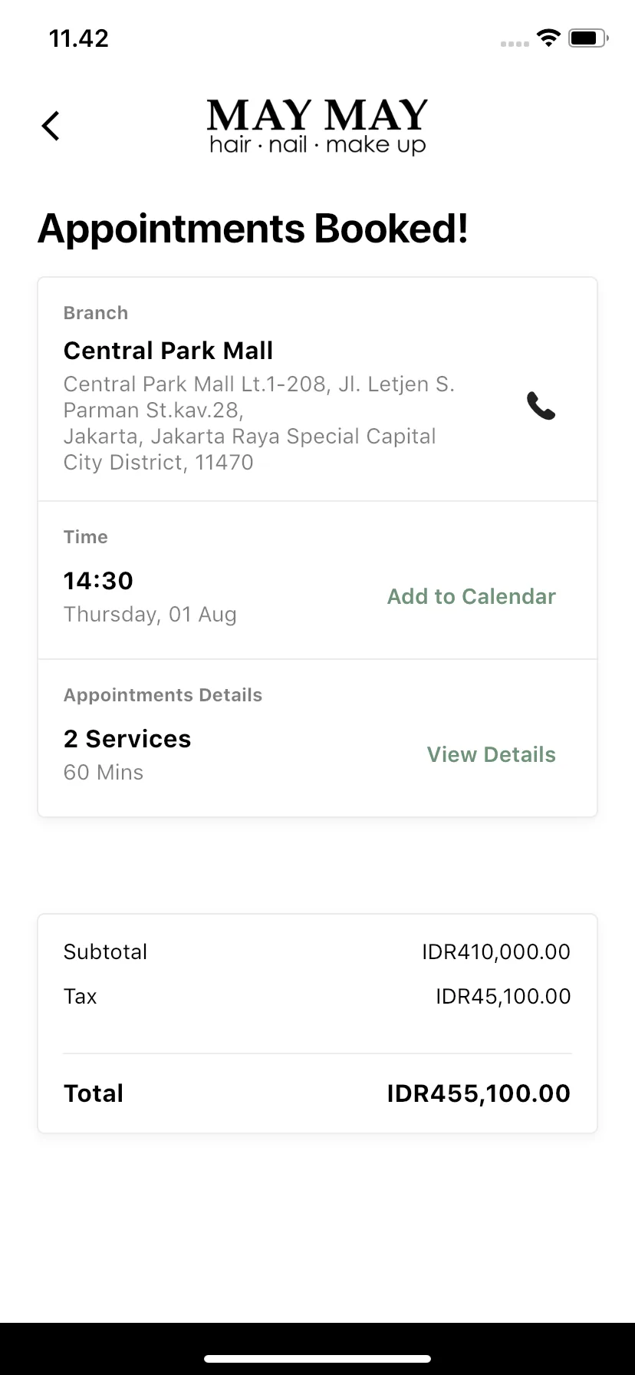Tap the MAY MAY logo
The height and width of the screenshot is (1375, 635).
[x=317, y=127]
